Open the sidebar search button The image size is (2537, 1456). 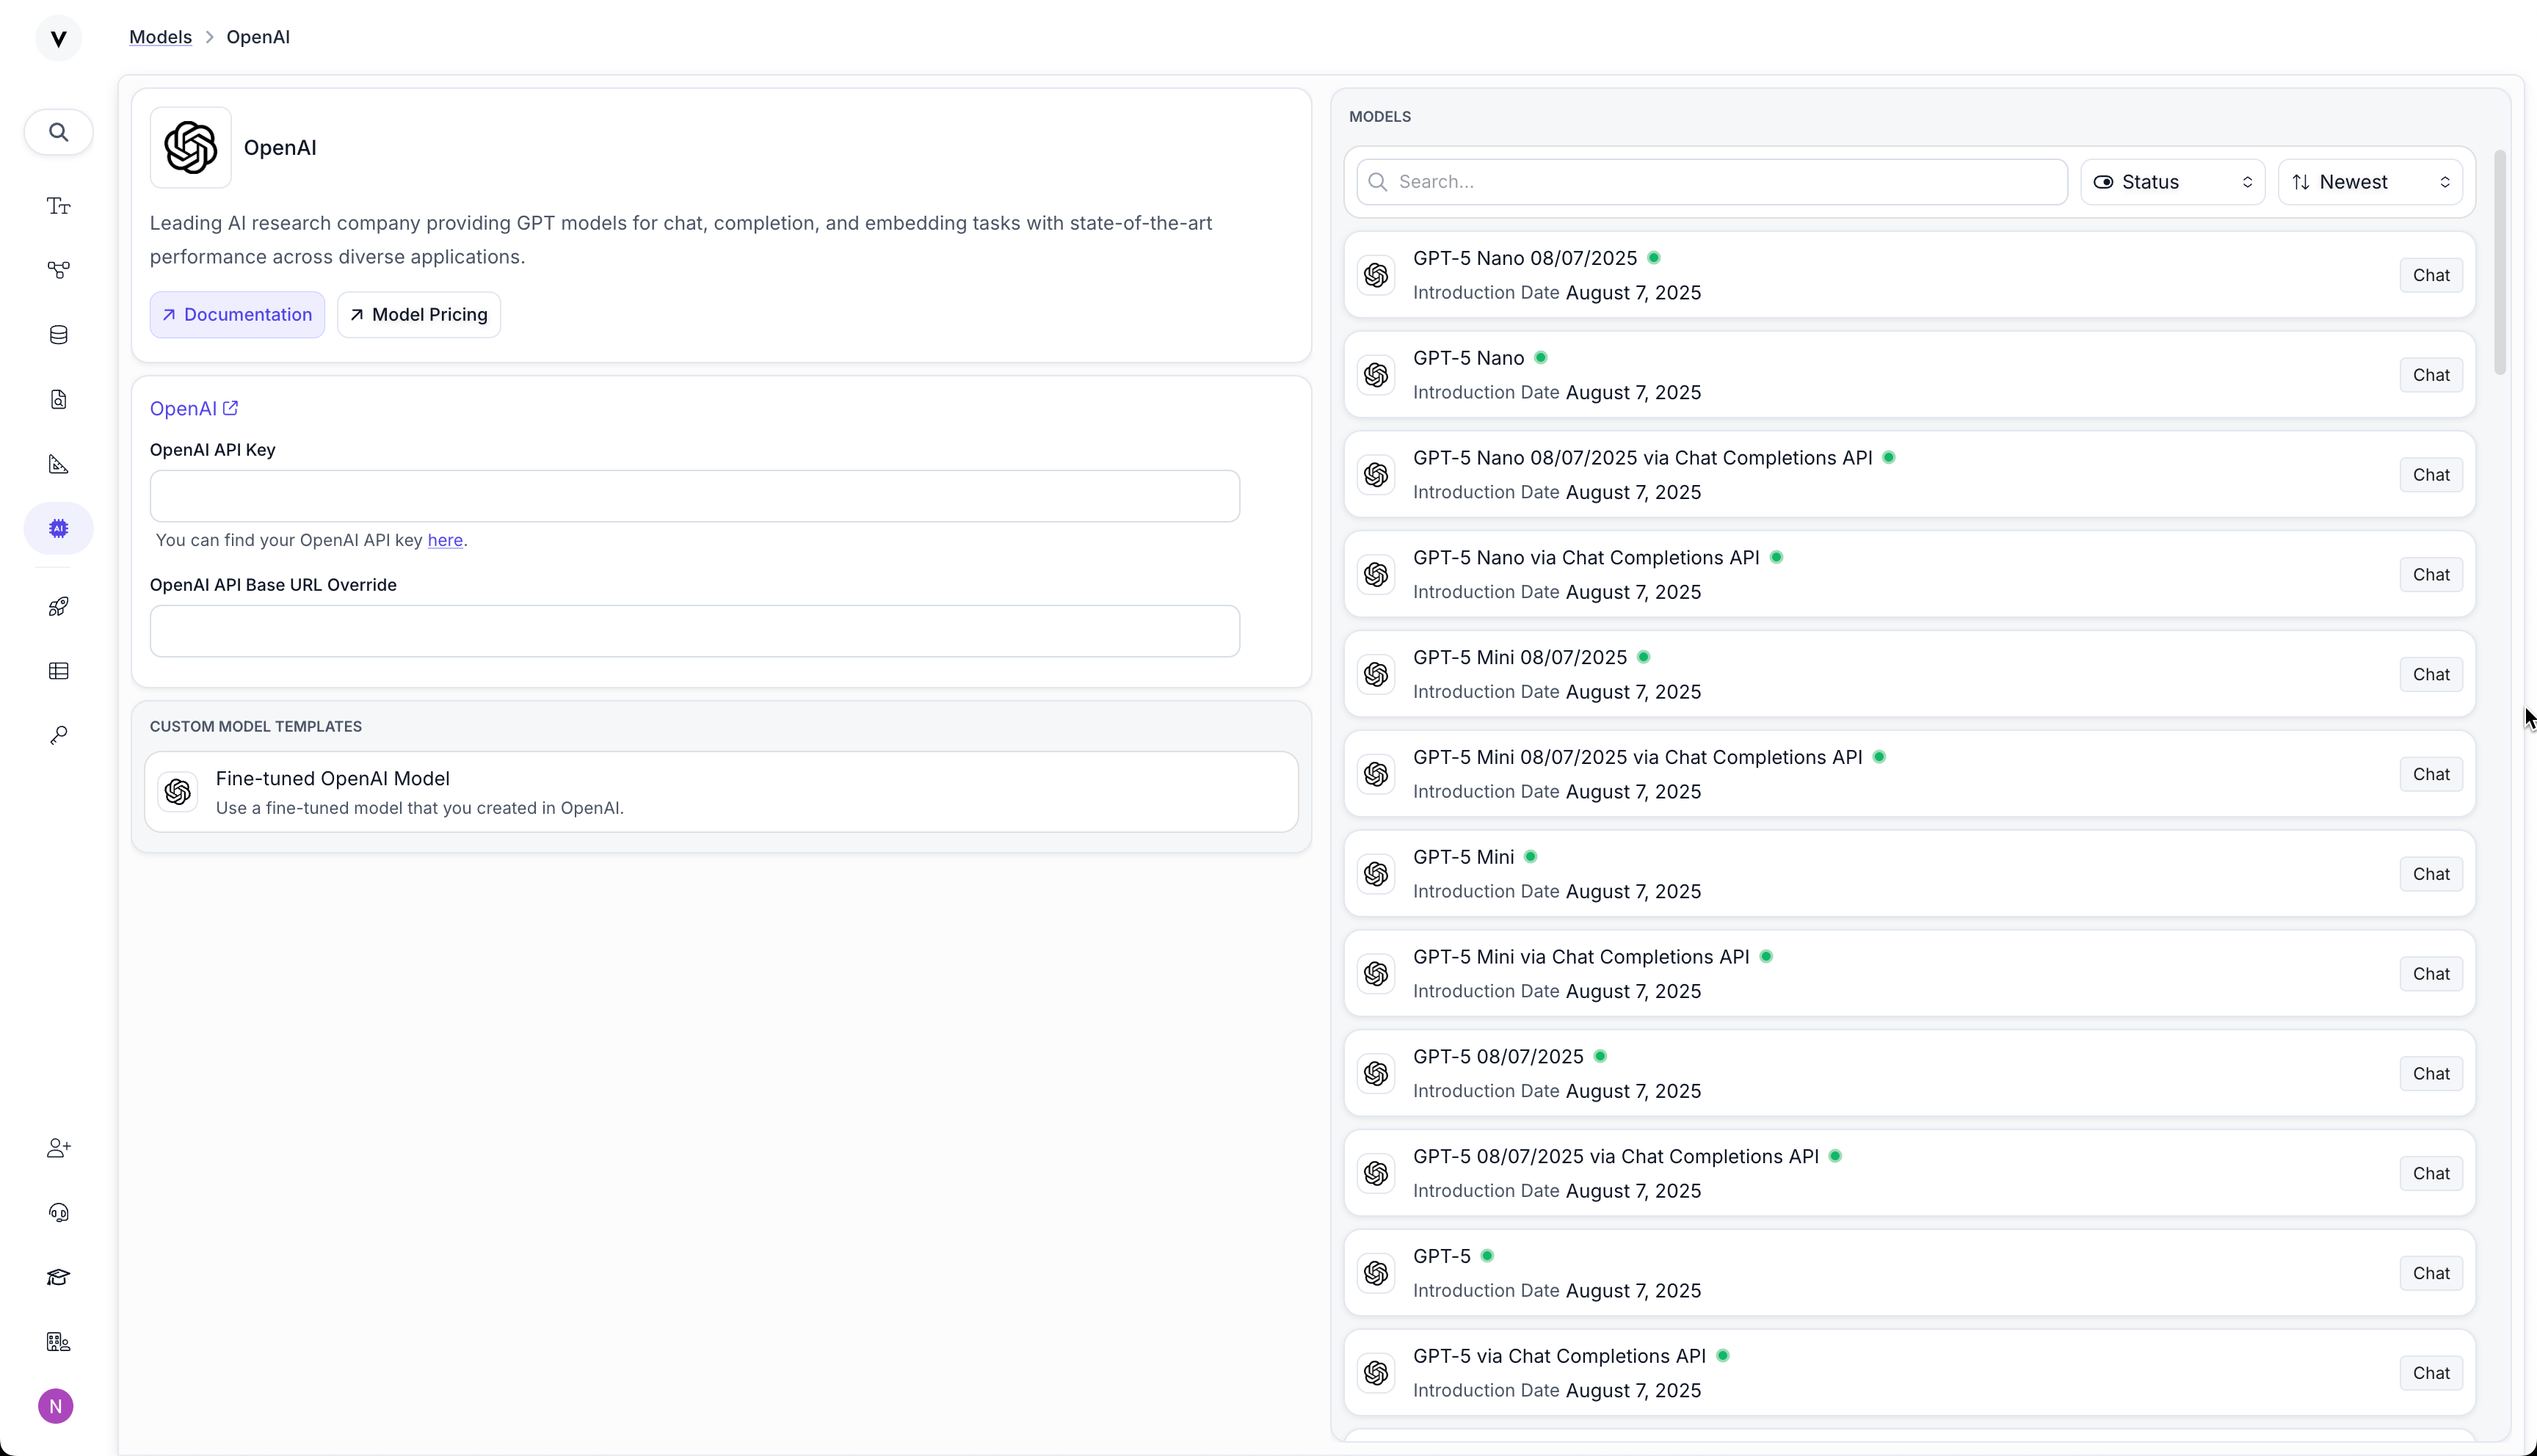[59, 132]
